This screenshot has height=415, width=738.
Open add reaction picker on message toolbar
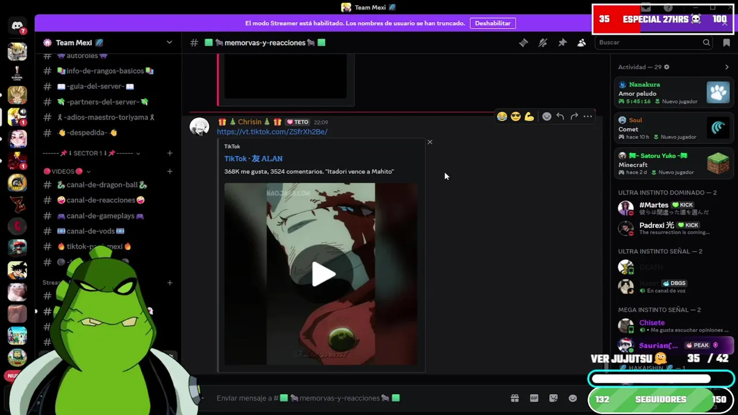click(547, 116)
